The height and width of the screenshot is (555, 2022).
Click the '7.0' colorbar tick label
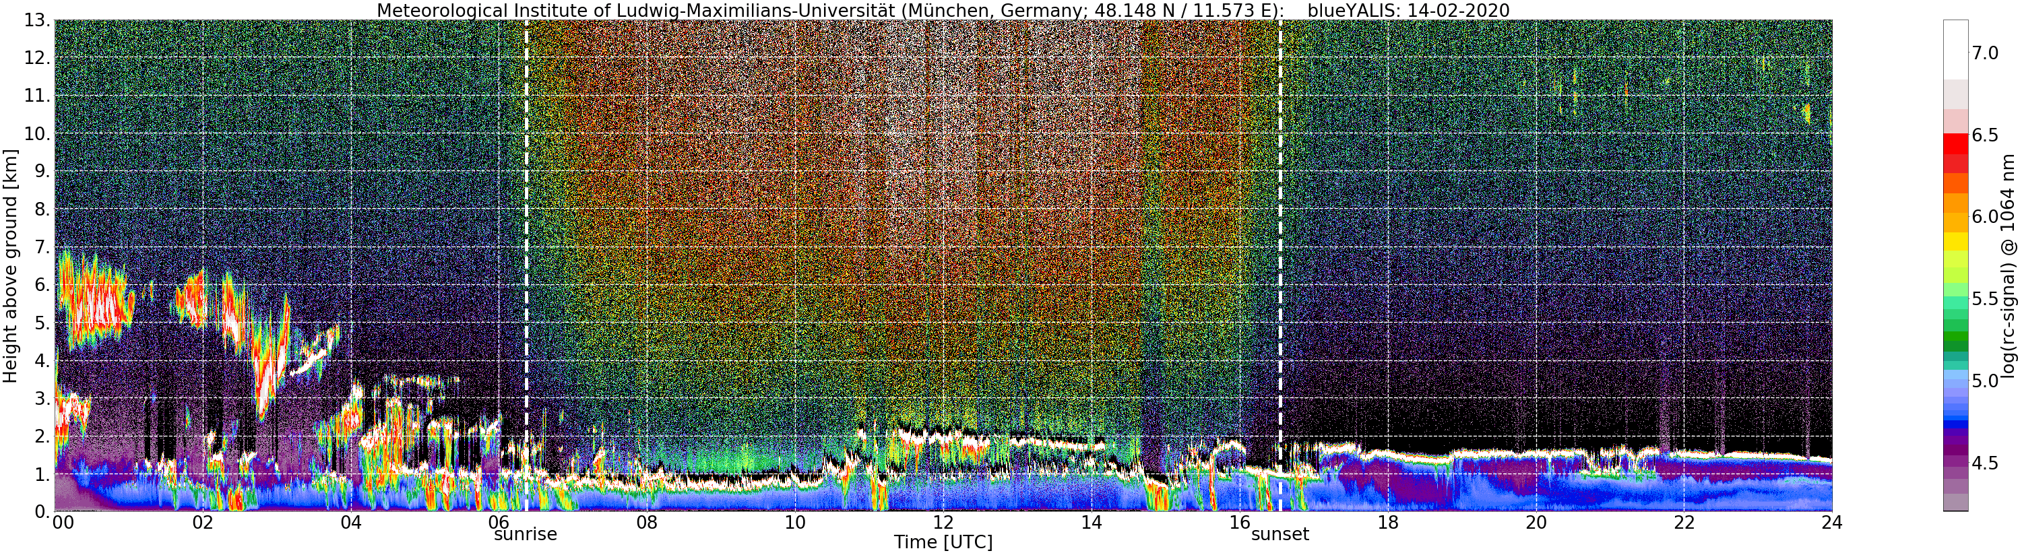(x=1985, y=53)
